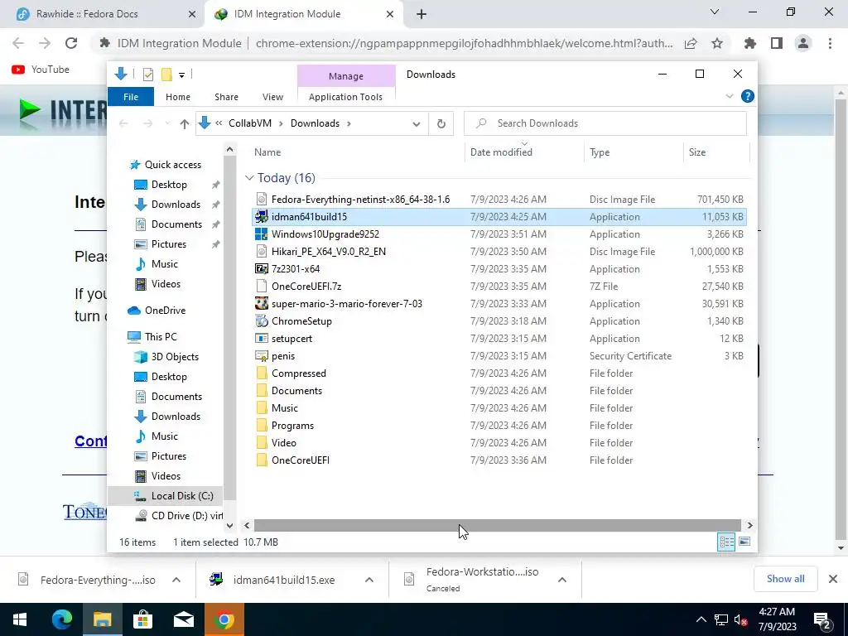Open Mail app from the taskbar
The width and height of the screenshot is (848, 636).
click(x=183, y=619)
